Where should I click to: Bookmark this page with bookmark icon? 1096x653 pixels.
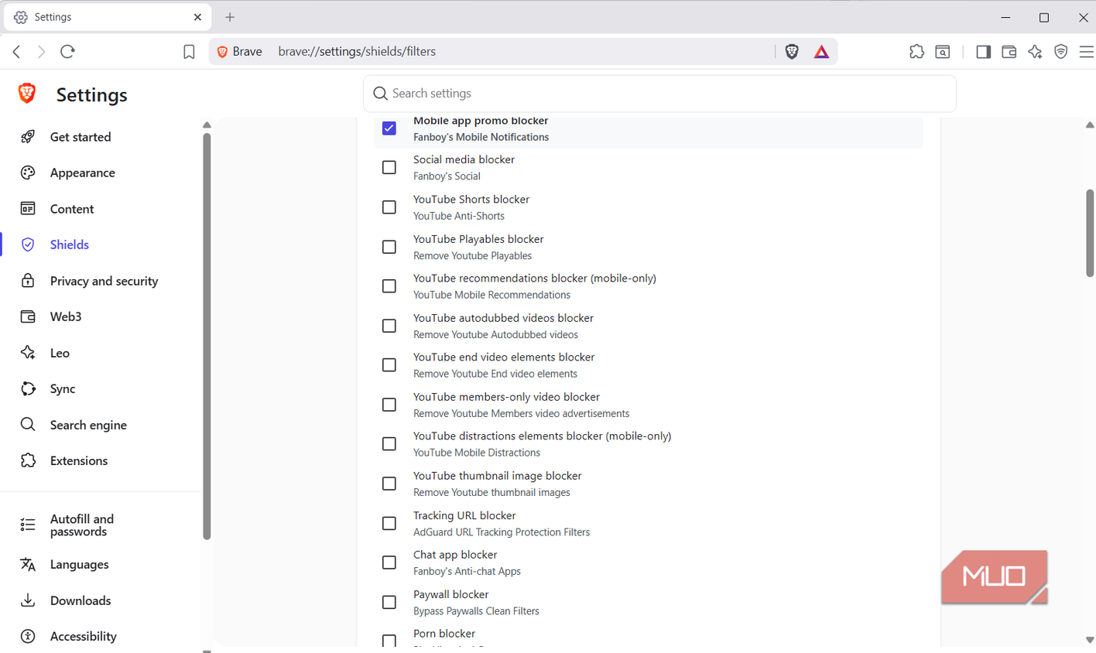189,52
